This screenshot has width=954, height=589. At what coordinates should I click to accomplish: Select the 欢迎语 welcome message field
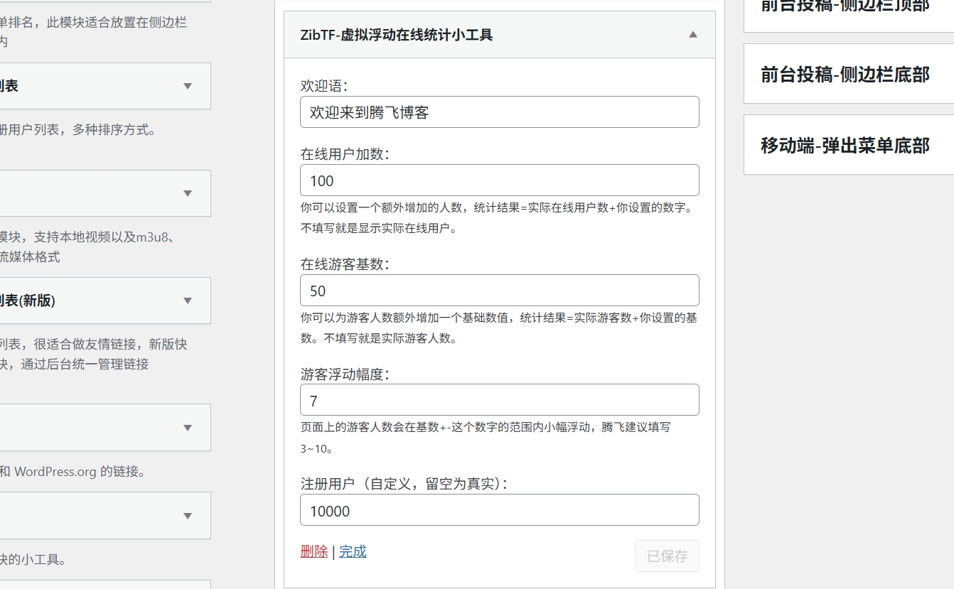coord(500,112)
